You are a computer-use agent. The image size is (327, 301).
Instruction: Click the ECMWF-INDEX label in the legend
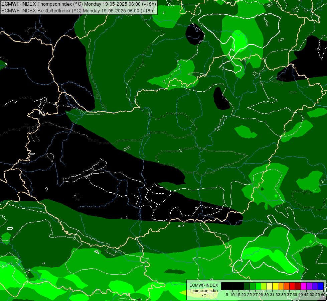204,285
